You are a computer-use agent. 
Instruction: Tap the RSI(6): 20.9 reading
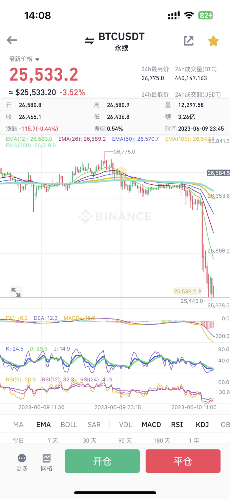(x=21, y=379)
